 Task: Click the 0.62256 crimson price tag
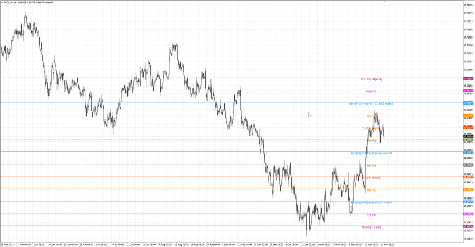pyautogui.click(x=468, y=226)
